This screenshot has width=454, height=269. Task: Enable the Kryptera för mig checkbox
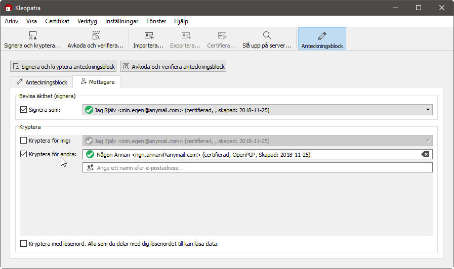(x=23, y=141)
